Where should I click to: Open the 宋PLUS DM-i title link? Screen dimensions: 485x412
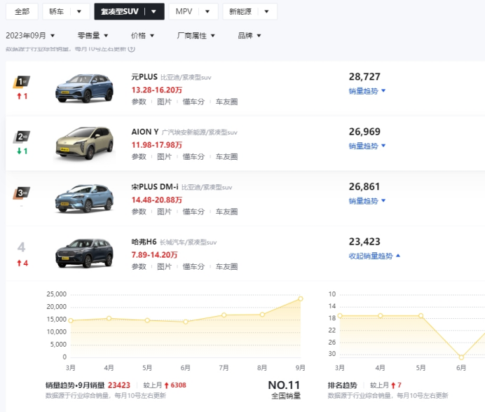point(155,187)
